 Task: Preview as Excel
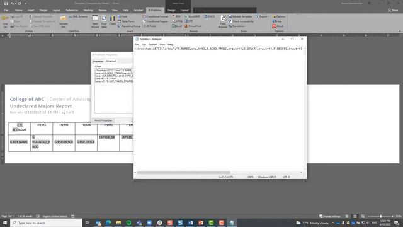177,26
